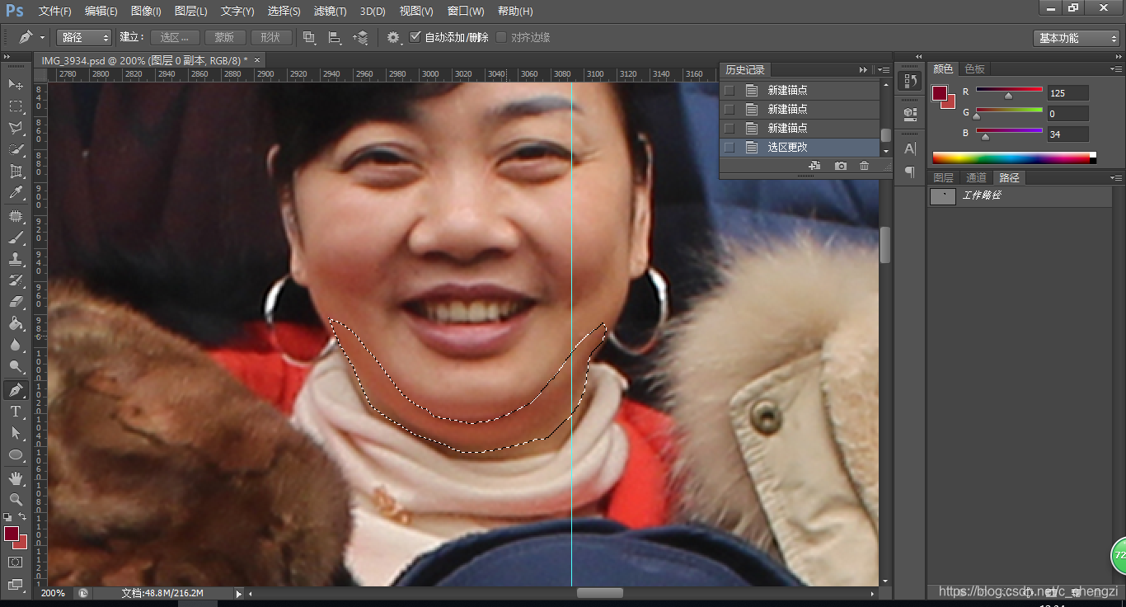This screenshot has height=607, width=1126.
Task: Select the 工作路径 path row
Action: (1019, 196)
